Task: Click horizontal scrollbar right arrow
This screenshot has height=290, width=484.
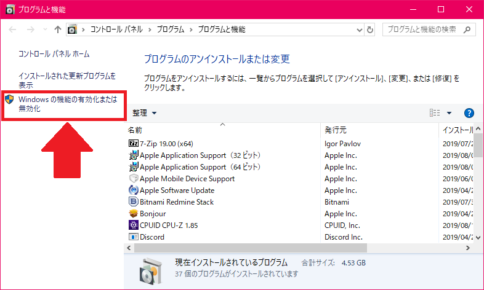Action: pyautogui.click(x=468, y=248)
